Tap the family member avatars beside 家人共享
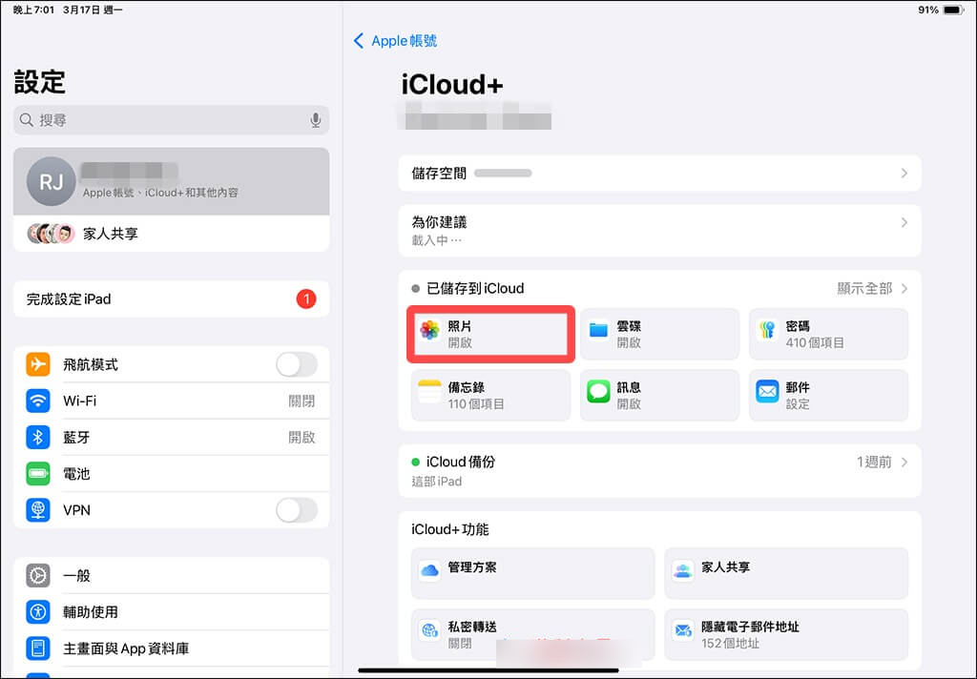 pos(51,234)
